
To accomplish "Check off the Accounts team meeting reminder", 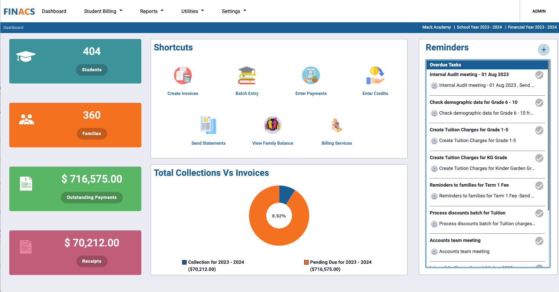I will click(x=539, y=240).
